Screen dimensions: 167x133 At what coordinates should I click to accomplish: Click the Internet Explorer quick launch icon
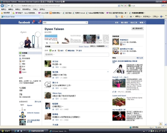point(15,131)
